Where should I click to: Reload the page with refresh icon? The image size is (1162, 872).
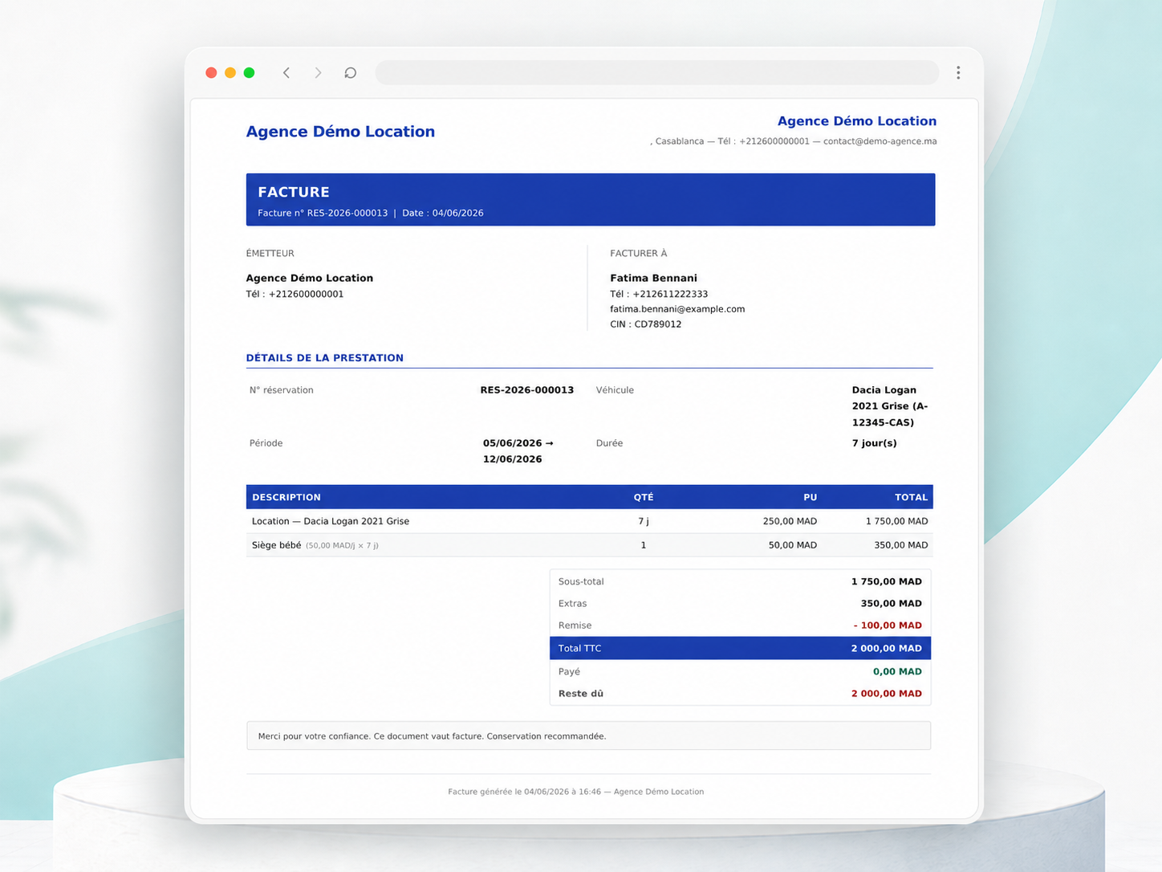point(351,73)
